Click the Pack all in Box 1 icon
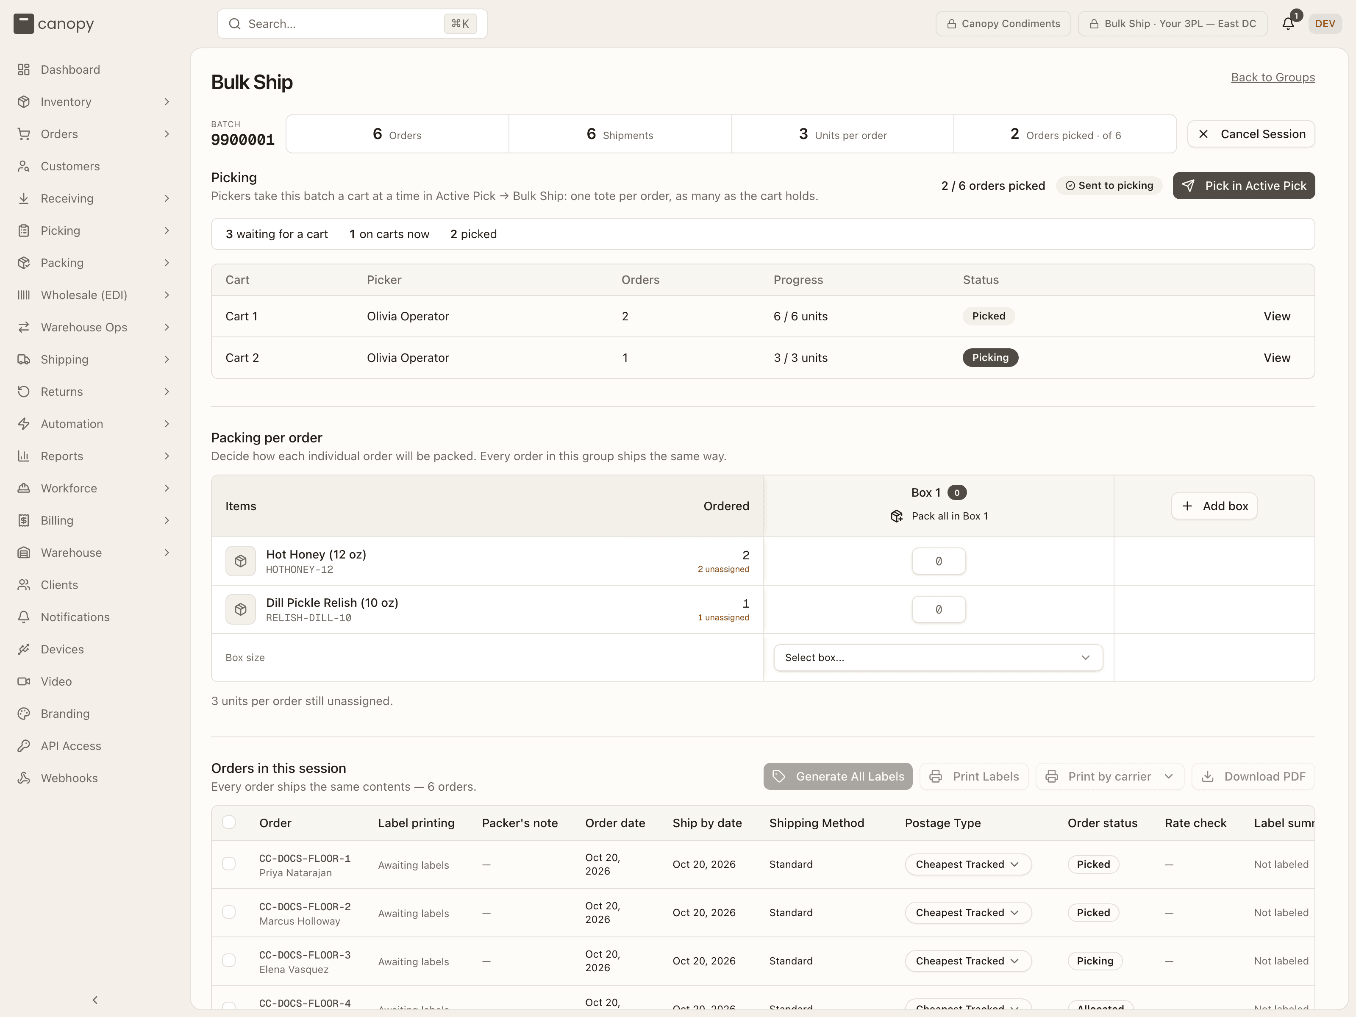The width and height of the screenshot is (1356, 1017). tap(897, 516)
